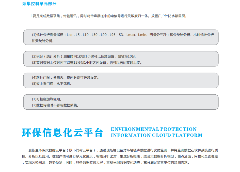
Task: Click the text 'INFORMATION CLOUD PLATFORM'
Action: pyautogui.click(x=157, y=135)
